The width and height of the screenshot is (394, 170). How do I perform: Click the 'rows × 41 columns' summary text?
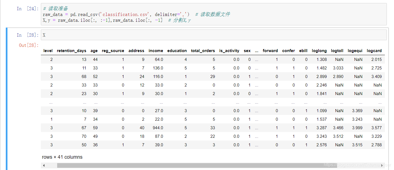coord(62,157)
